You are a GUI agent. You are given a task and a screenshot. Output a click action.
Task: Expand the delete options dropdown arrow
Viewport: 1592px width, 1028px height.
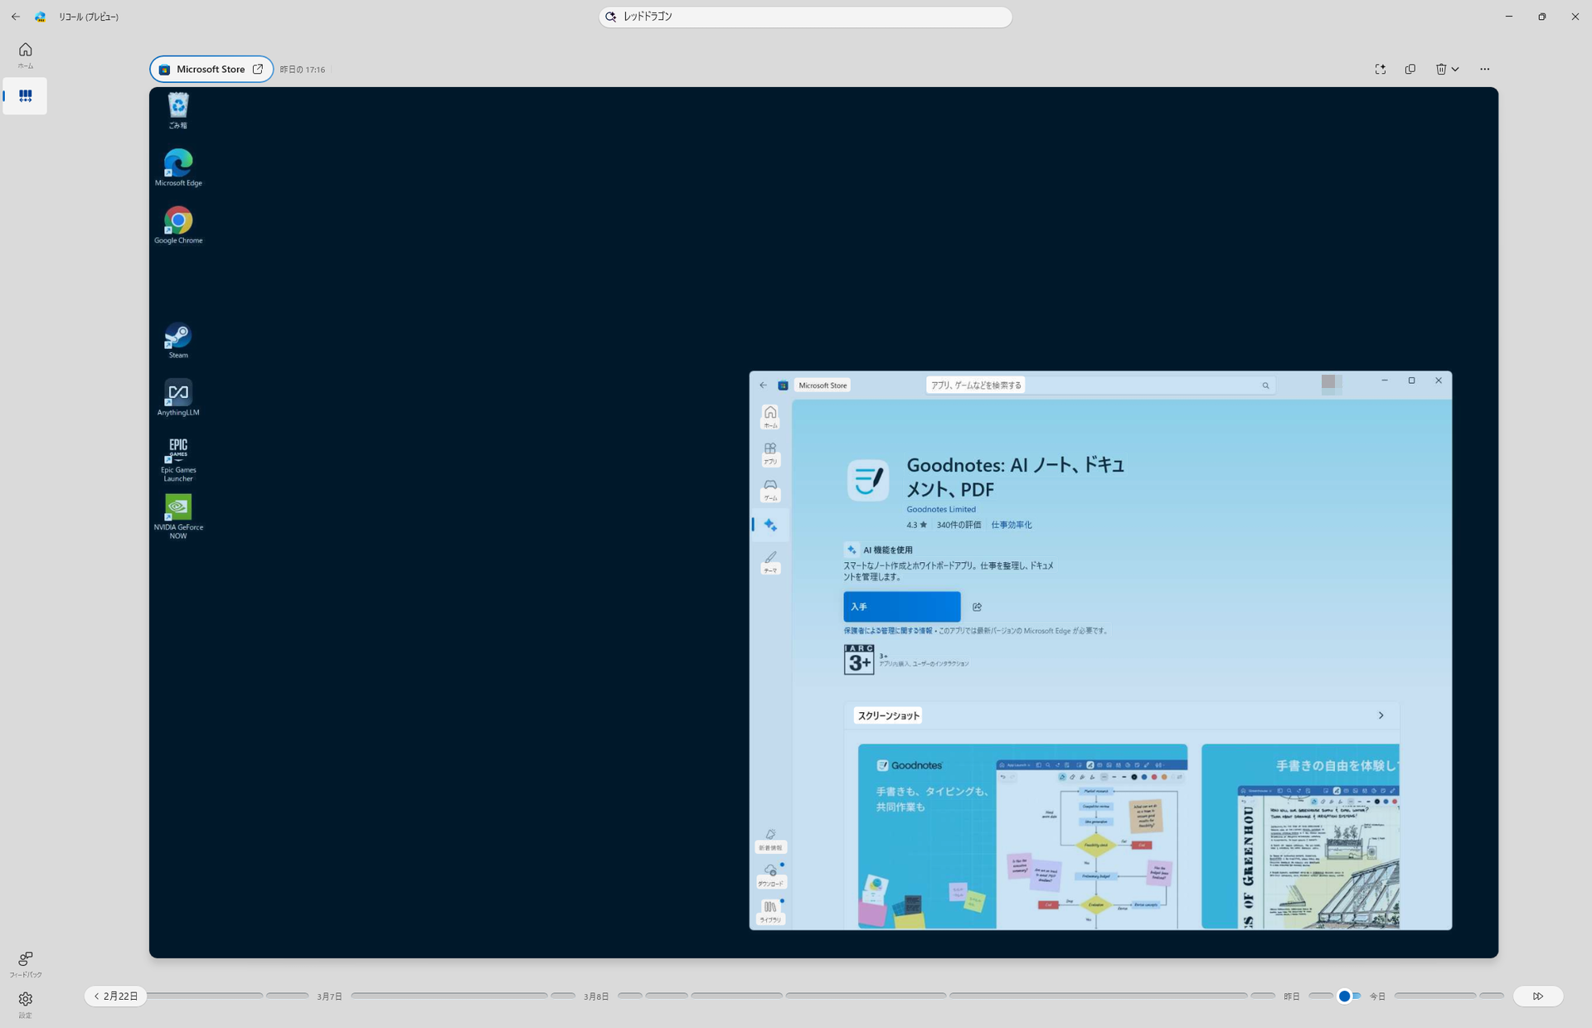pos(1455,70)
